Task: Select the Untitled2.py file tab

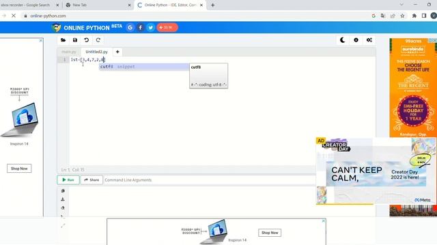Action: pyautogui.click(x=96, y=52)
